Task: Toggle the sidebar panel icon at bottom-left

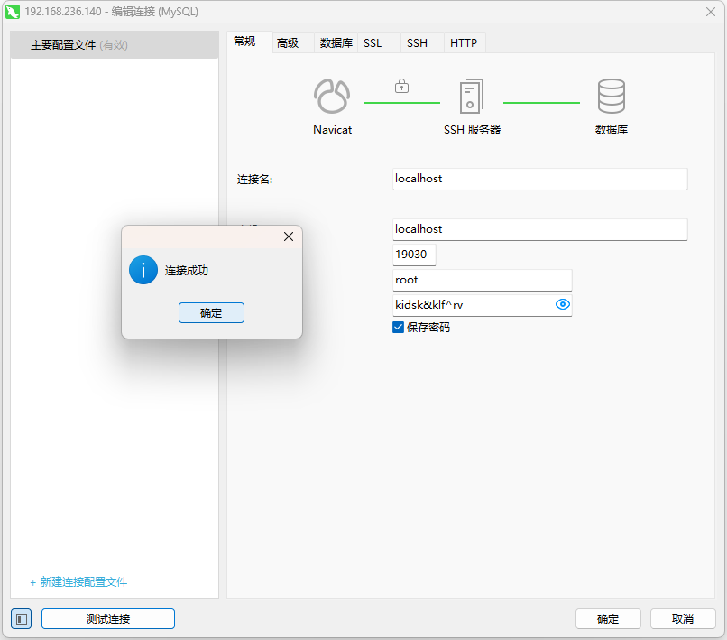Action: click(22, 618)
